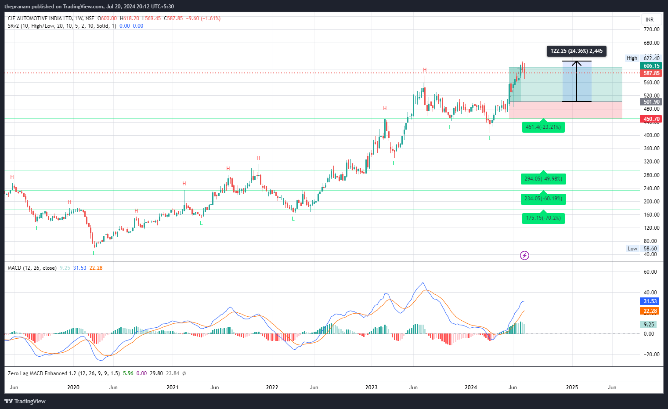Click the histogram value tag 9.25
This screenshot has width=668, height=409.
(x=649, y=325)
